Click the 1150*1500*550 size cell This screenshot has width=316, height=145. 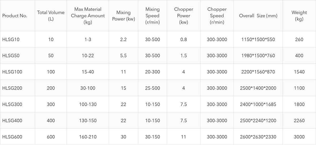tap(258, 39)
